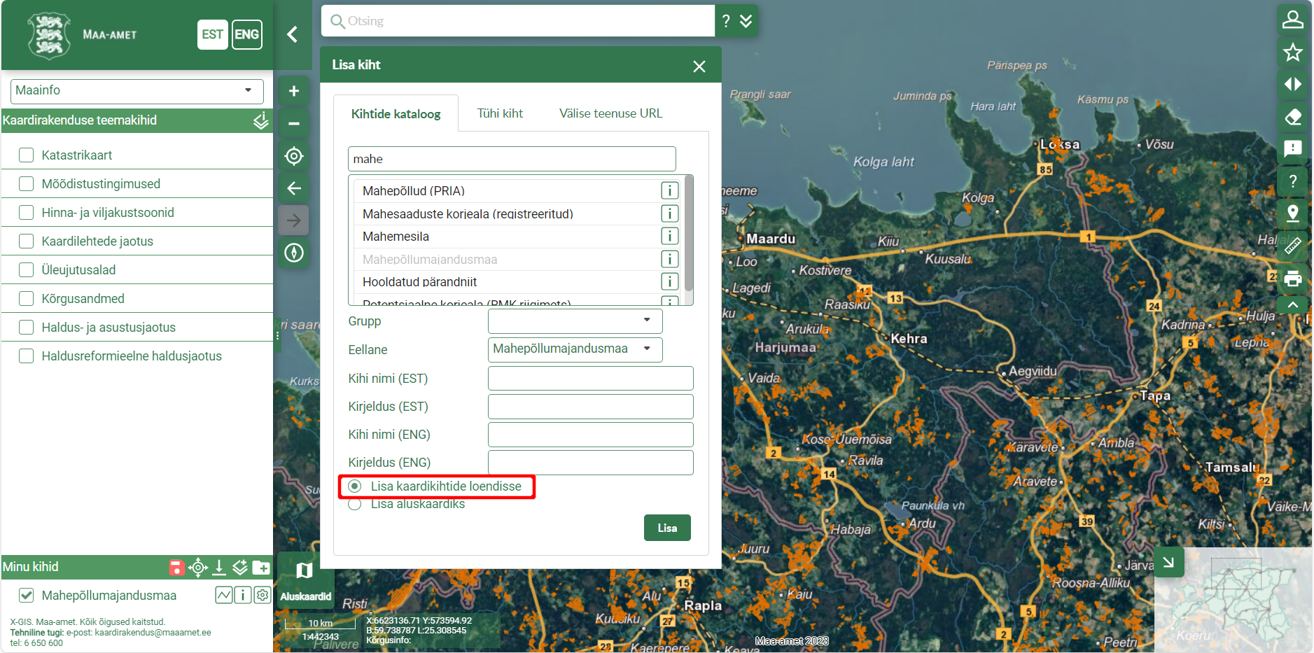This screenshot has width=1314, height=653.
Task: Expand advanced search double-chevron
Action: pyautogui.click(x=746, y=21)
